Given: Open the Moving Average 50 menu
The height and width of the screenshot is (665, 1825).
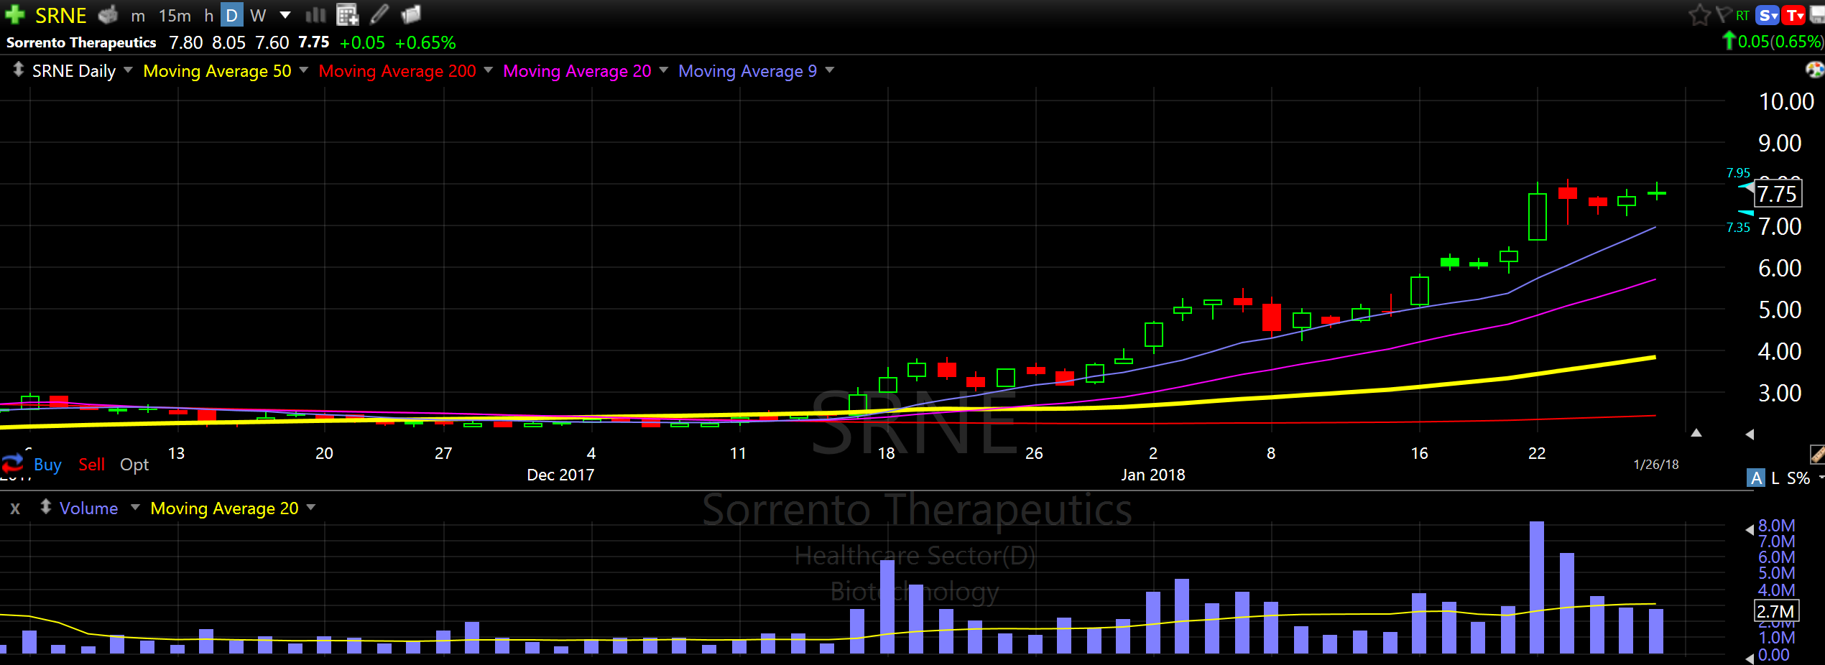Looking at the screenshot, I should point(226,70).
